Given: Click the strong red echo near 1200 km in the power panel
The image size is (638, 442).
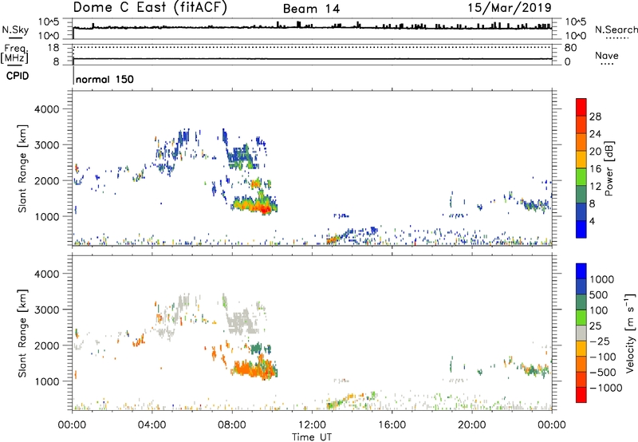Looking at the screenshot, I should pos(265,209).
